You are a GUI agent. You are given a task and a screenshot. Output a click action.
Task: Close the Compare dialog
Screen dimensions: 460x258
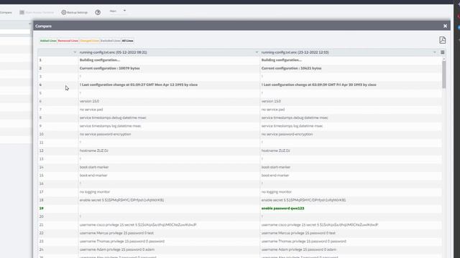point(445,26)
